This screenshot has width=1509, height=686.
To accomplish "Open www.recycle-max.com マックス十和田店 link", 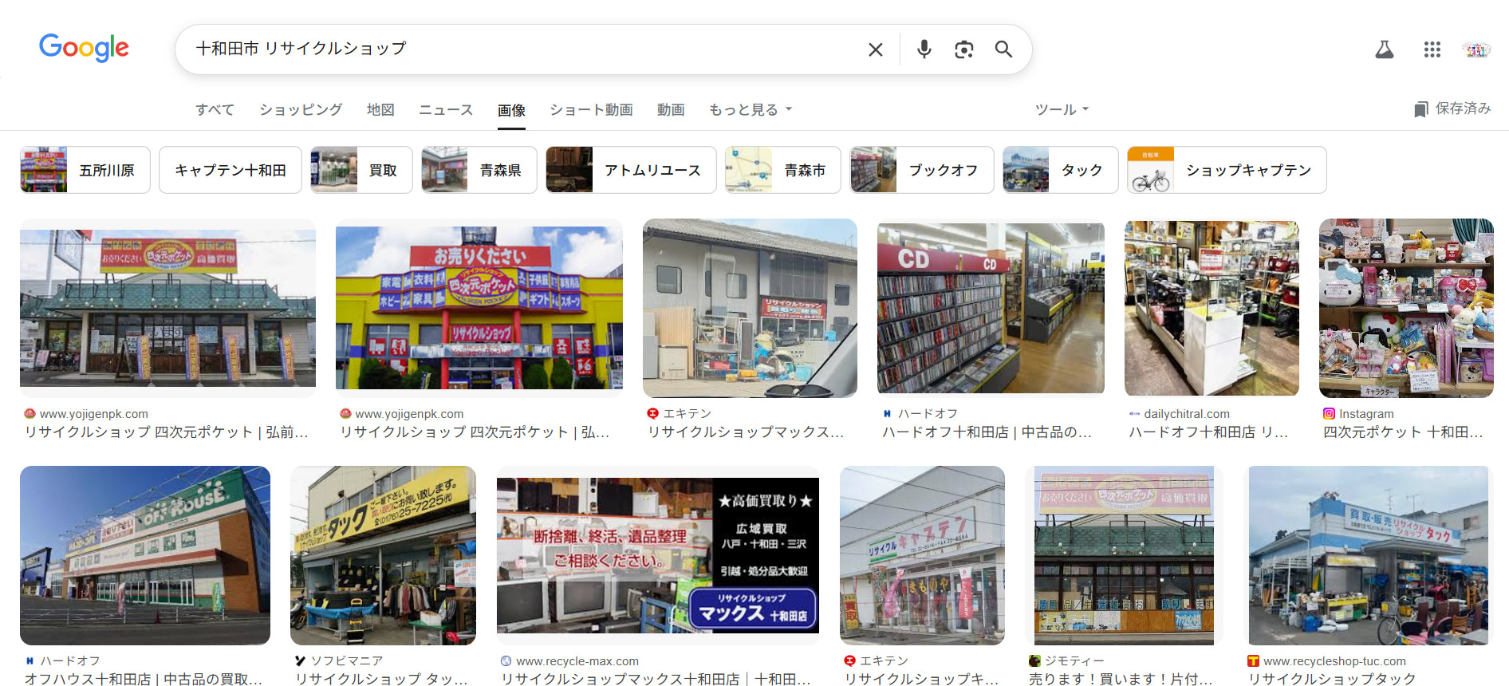I will point(656,679).
